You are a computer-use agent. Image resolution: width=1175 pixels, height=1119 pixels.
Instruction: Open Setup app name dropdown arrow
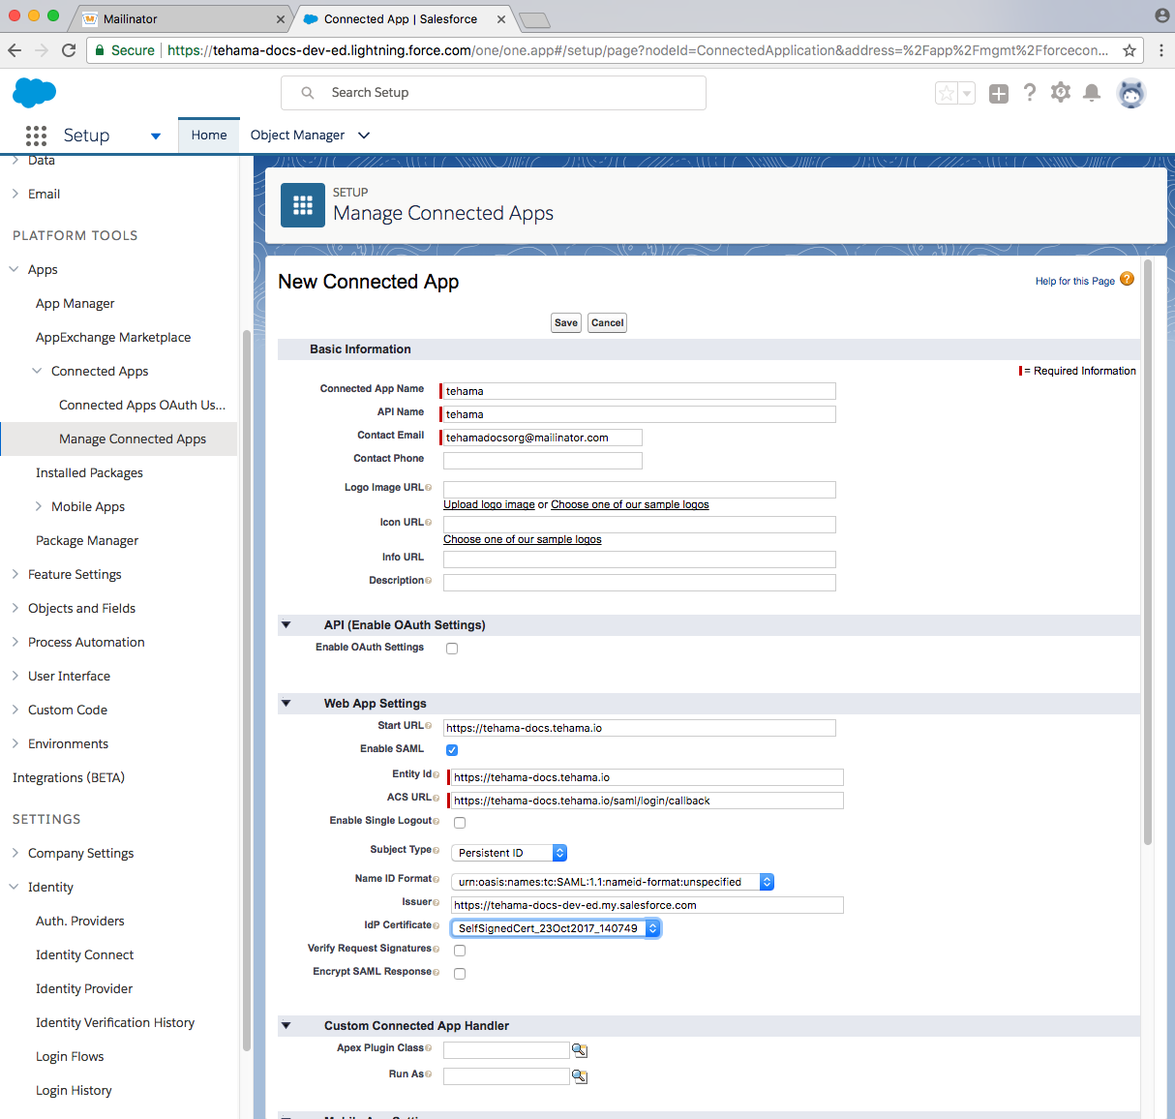click(x=156, y=136)
